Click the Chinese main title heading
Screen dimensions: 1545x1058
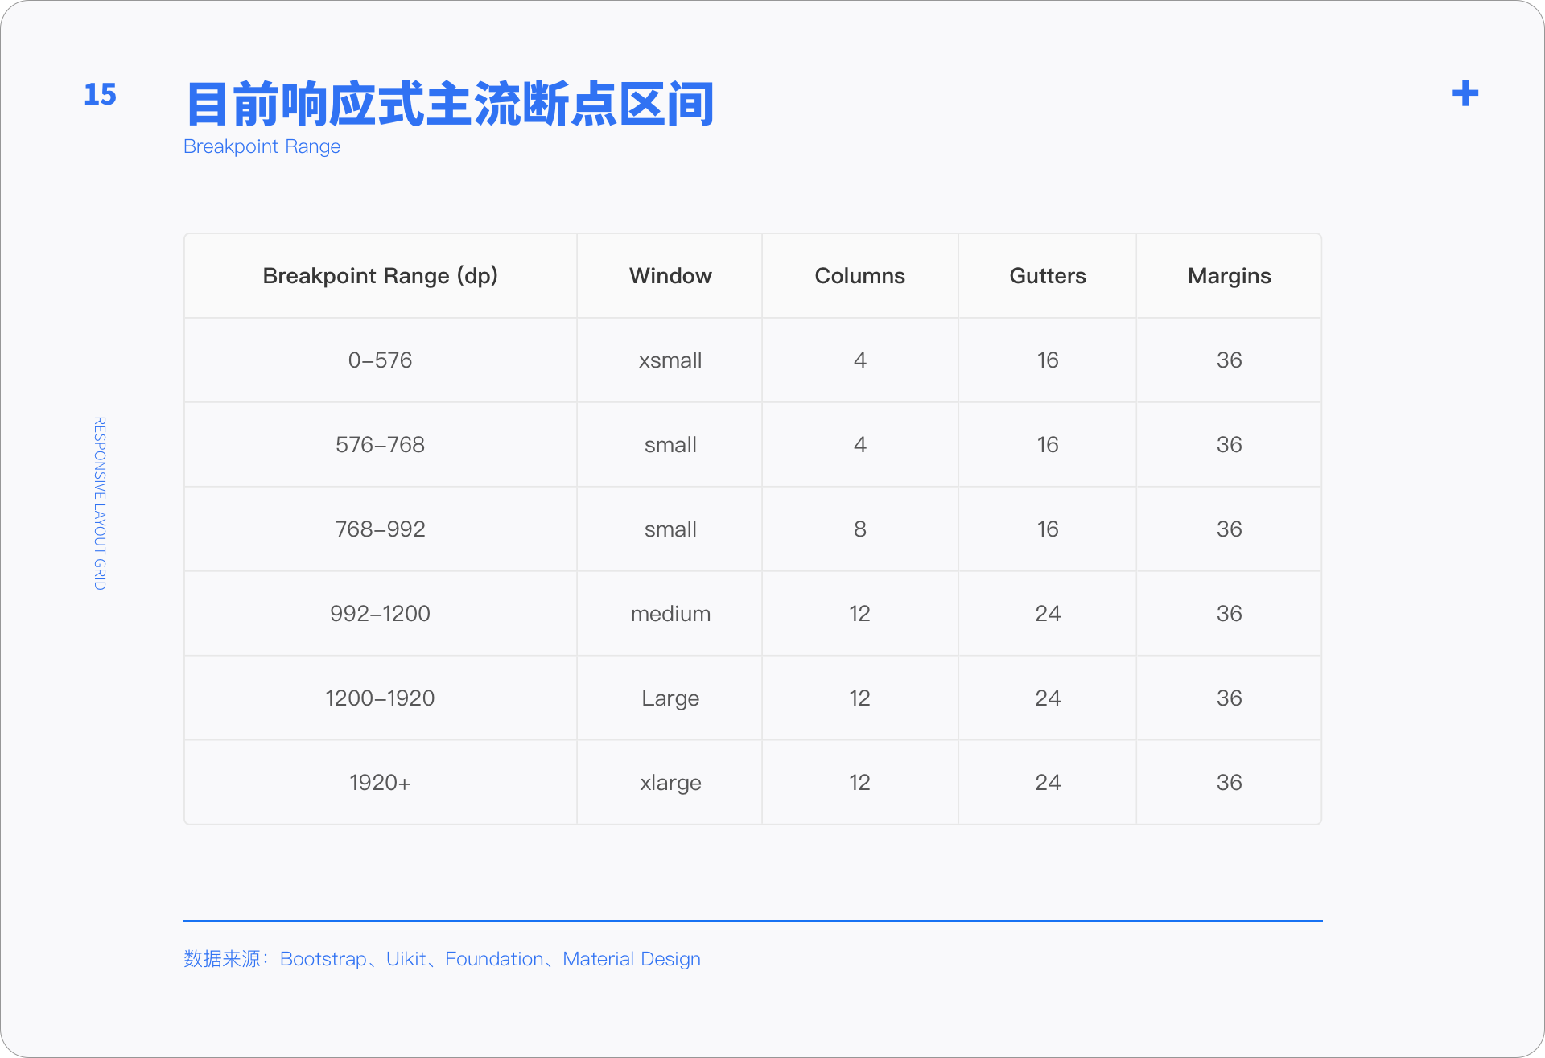coord(449,105)
